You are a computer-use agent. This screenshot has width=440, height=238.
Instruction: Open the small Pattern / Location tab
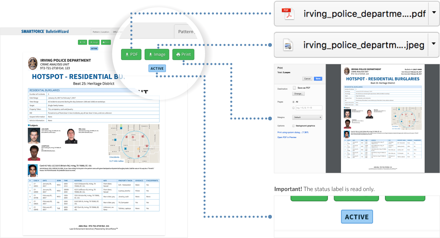pyautogui.click(x=101, y=32)
